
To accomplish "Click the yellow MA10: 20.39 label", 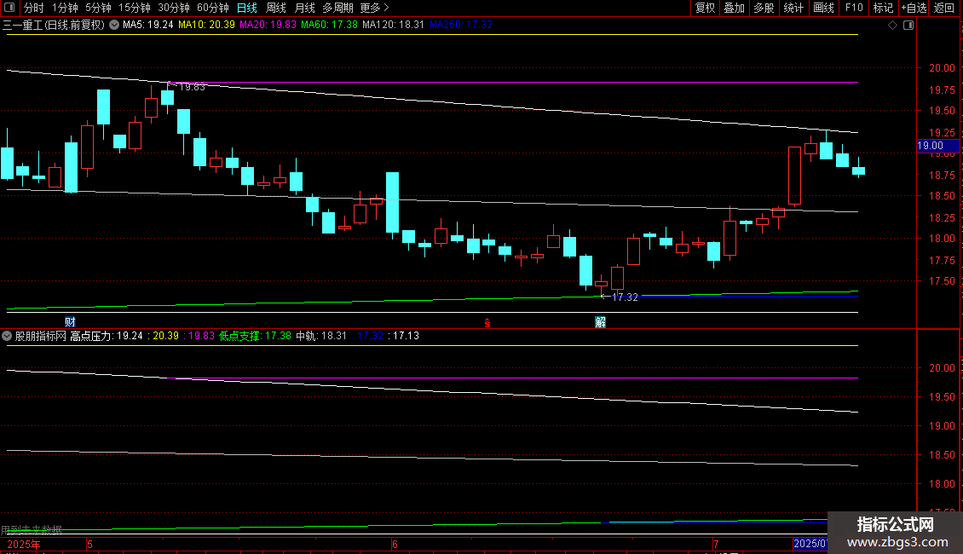I will coord(206,26).
